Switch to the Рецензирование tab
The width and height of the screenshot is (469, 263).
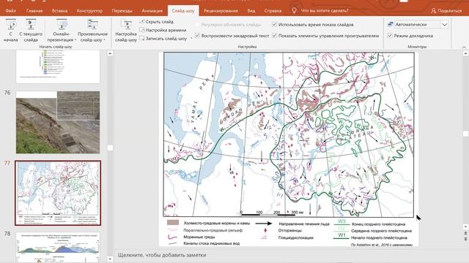221,11
